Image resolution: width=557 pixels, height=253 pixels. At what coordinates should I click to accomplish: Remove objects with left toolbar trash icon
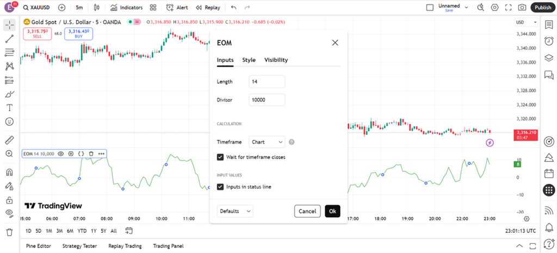10,232
